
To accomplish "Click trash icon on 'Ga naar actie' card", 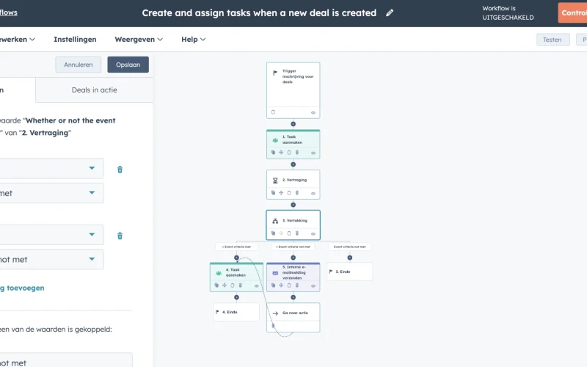I will tap(273, 325).
